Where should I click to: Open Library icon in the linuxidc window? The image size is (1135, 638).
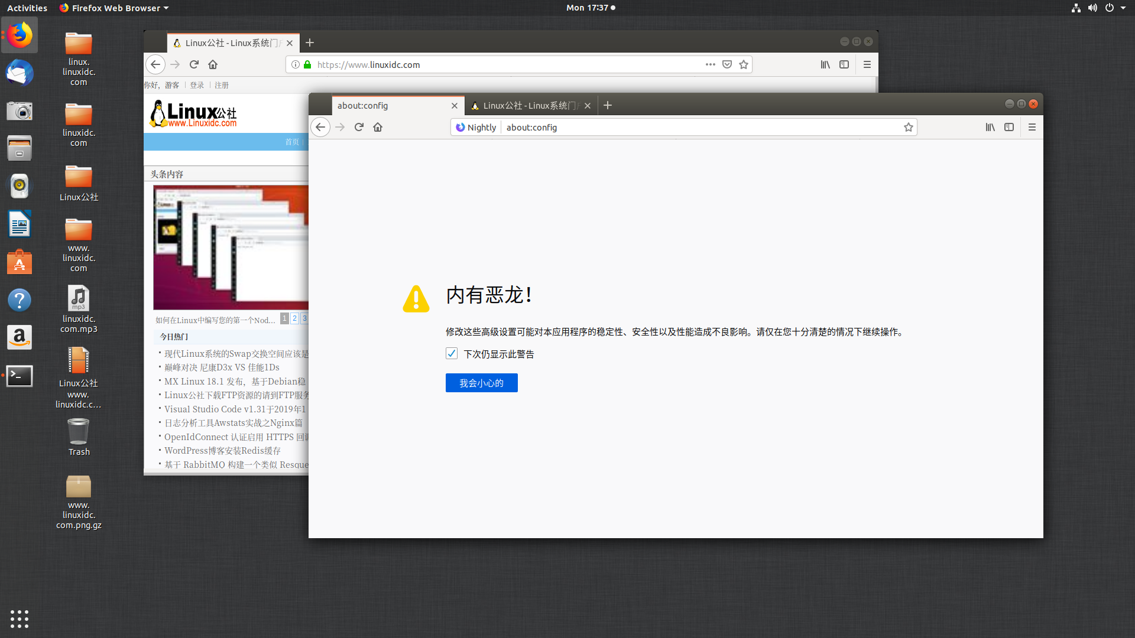pyautogui.click(x=825, y=64)
